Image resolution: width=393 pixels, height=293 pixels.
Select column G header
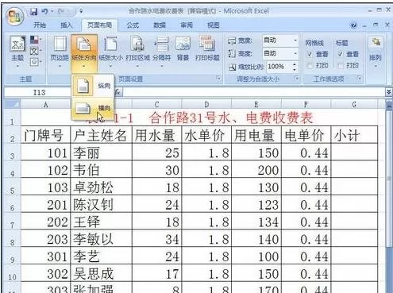[x=354, y=105]
